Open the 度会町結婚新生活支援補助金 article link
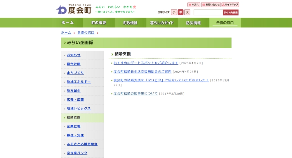The height and width of the screenshot is (158, 292). pos(142,72)
